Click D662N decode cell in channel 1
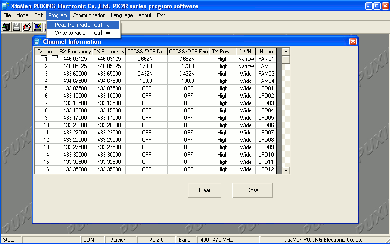This screenshot has height=244, width=390. click(146, 59)
